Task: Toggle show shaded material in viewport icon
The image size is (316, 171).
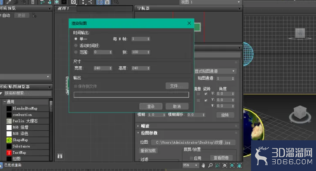Action: (x=57, y=2)
